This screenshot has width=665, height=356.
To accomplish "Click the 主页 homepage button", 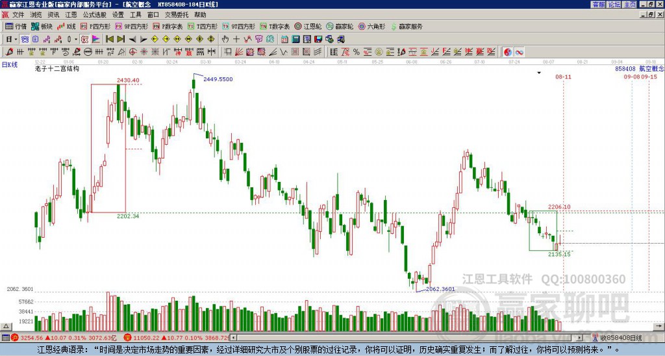I will [629, 5].
